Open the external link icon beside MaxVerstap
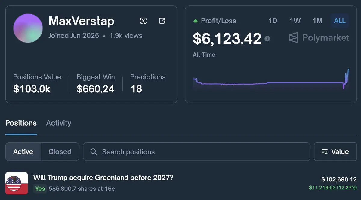This screenshot has height=200, width=361. pyautogui.click(x=162, y=21)
